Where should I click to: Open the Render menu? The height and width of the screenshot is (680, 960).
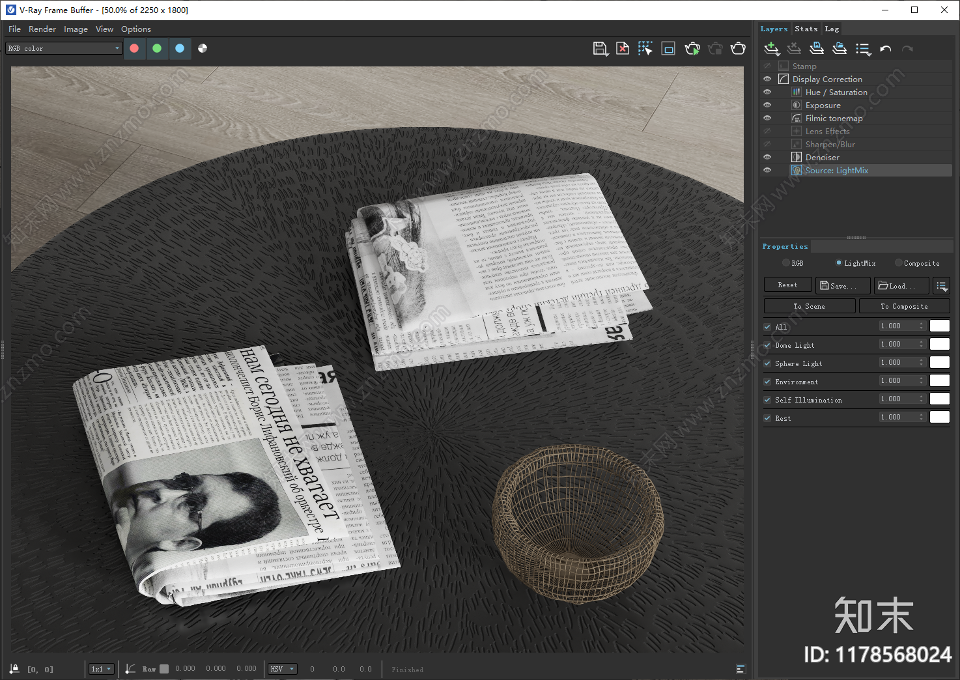click(x=42, y=29)
